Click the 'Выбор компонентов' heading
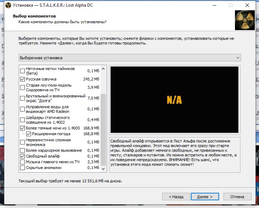The width and height of the screenshot is (259, 208). [34, 16]
